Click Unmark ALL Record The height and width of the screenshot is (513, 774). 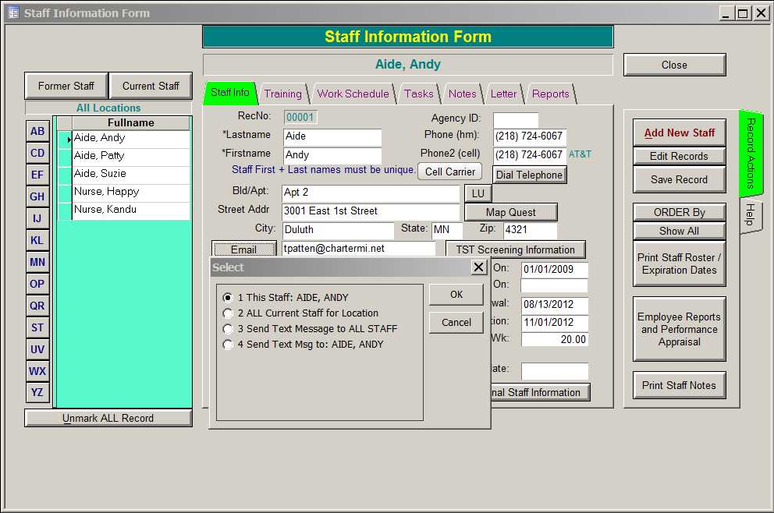coord(108,418)
